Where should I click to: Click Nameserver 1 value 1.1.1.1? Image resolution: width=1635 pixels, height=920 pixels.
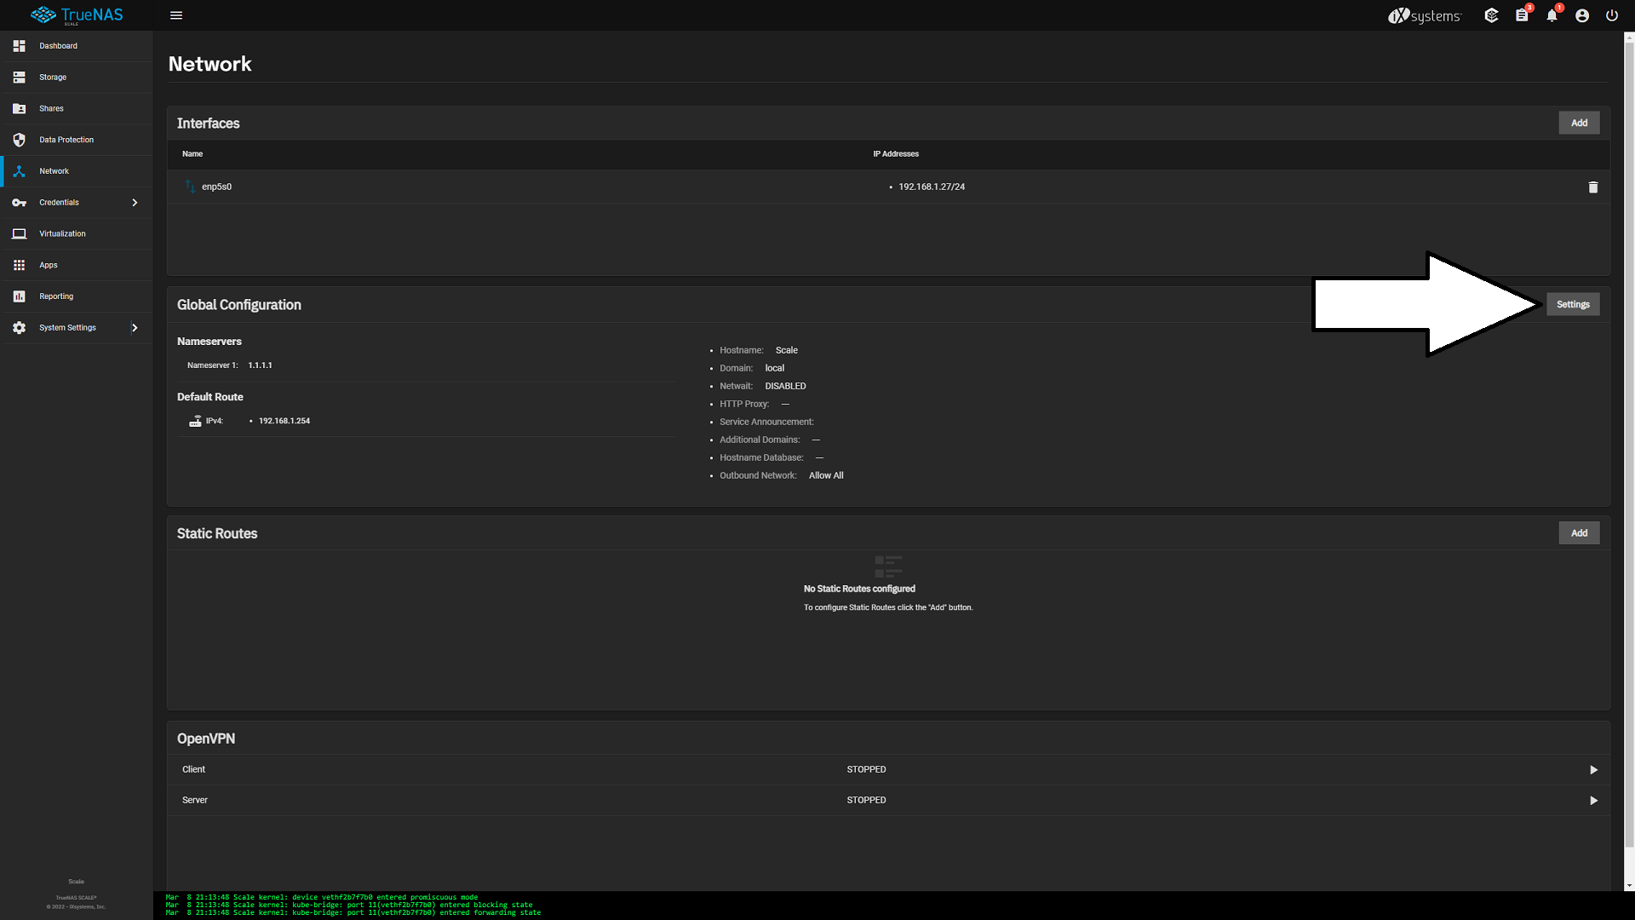click(260, 365)
